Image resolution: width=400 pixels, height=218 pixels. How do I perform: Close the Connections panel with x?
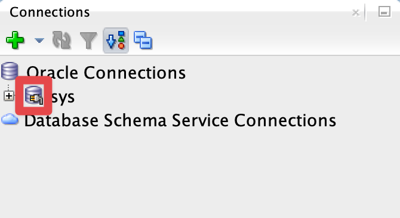point(356,12)
